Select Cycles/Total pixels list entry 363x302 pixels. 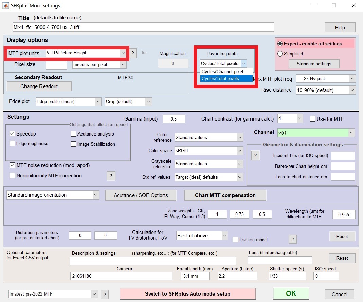[226, 78]
